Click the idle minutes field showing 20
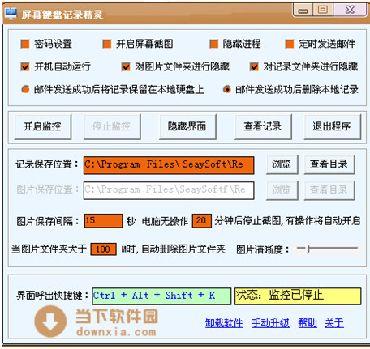 202,221
